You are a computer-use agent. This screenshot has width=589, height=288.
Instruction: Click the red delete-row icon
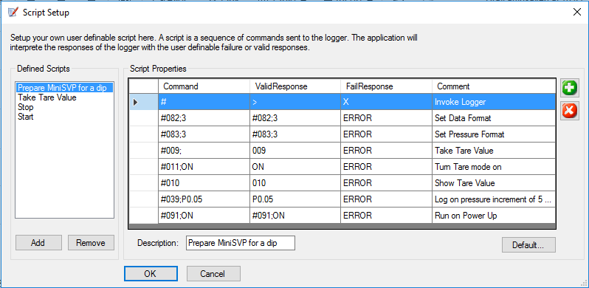[570, 111]
